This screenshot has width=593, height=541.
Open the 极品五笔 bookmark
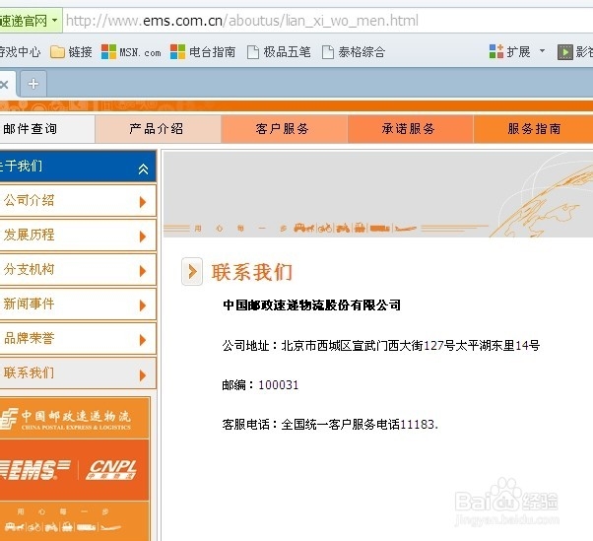(x=279, y=52)
